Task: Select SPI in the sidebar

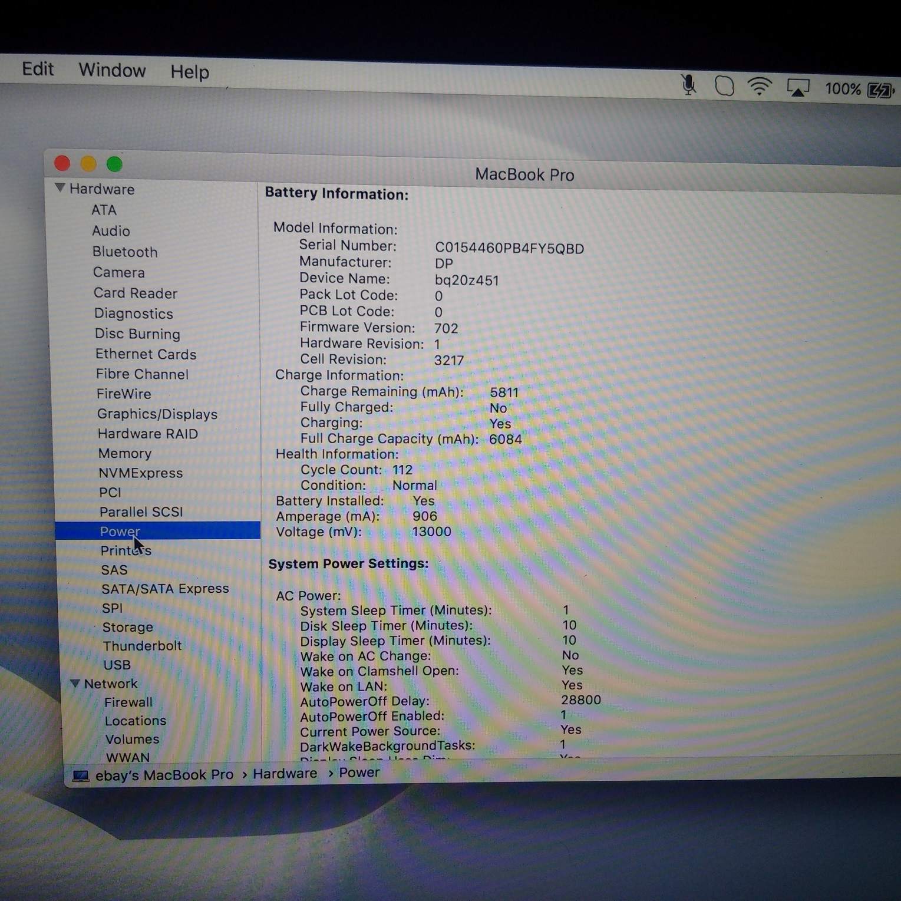Action: coord(112,608)
